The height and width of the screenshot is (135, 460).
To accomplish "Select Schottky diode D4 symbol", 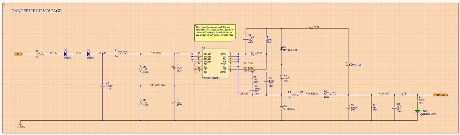I will (348, 64).
